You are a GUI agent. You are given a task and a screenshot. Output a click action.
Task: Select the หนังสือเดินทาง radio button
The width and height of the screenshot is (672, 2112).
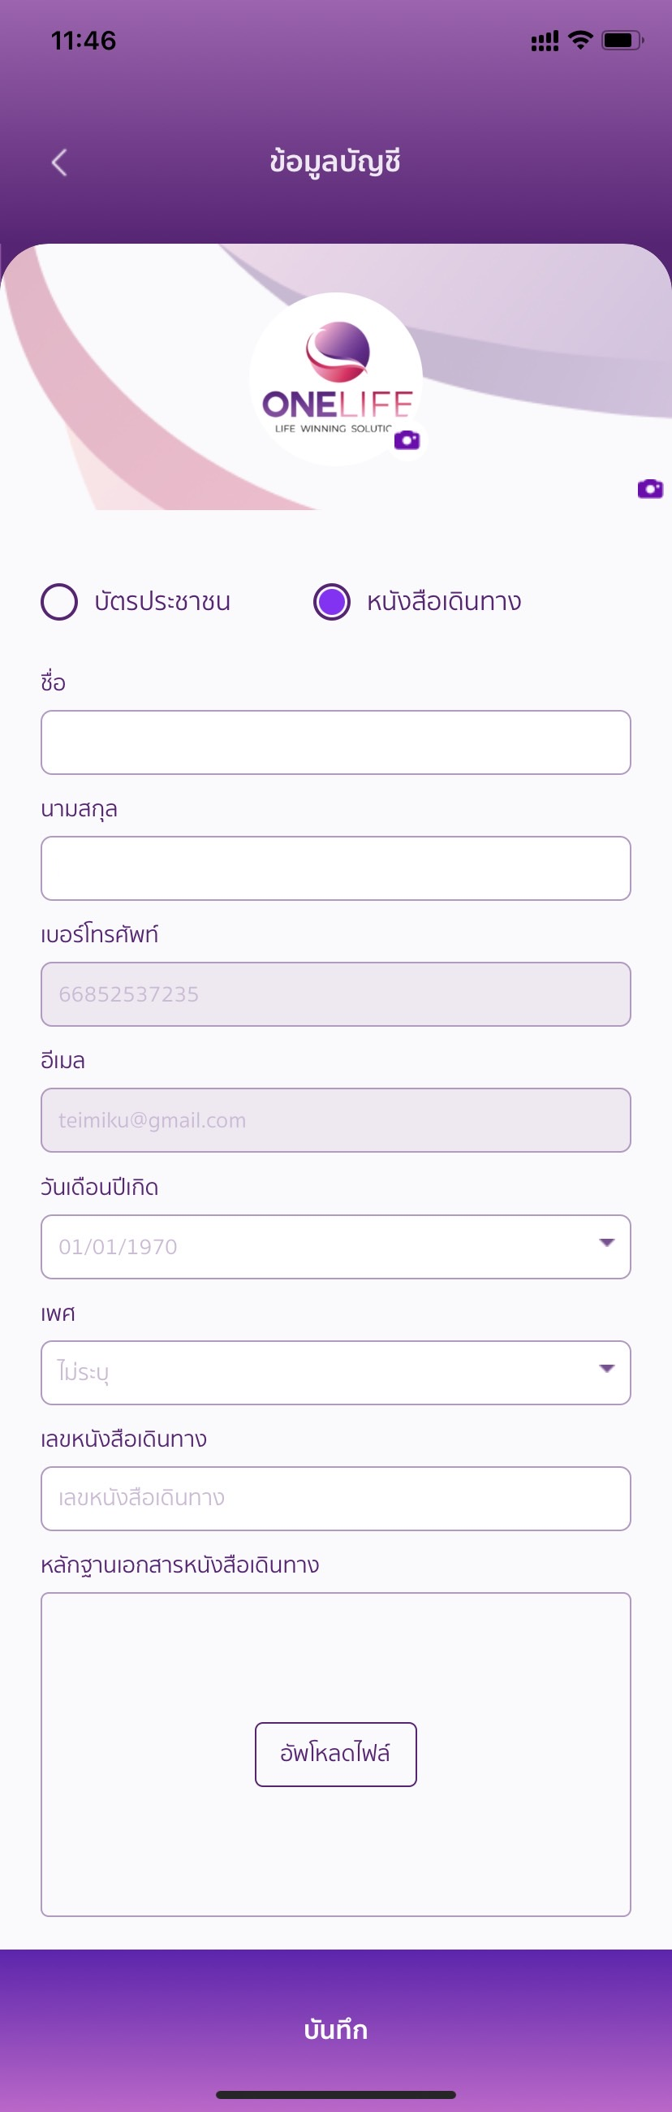point(332,602)
